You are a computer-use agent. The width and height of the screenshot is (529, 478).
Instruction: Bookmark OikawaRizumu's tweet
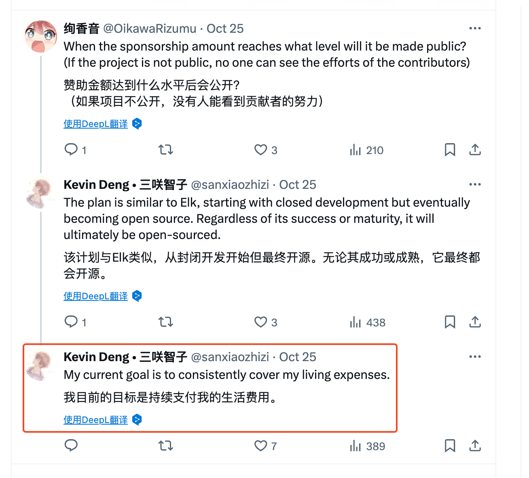(450, 150)
